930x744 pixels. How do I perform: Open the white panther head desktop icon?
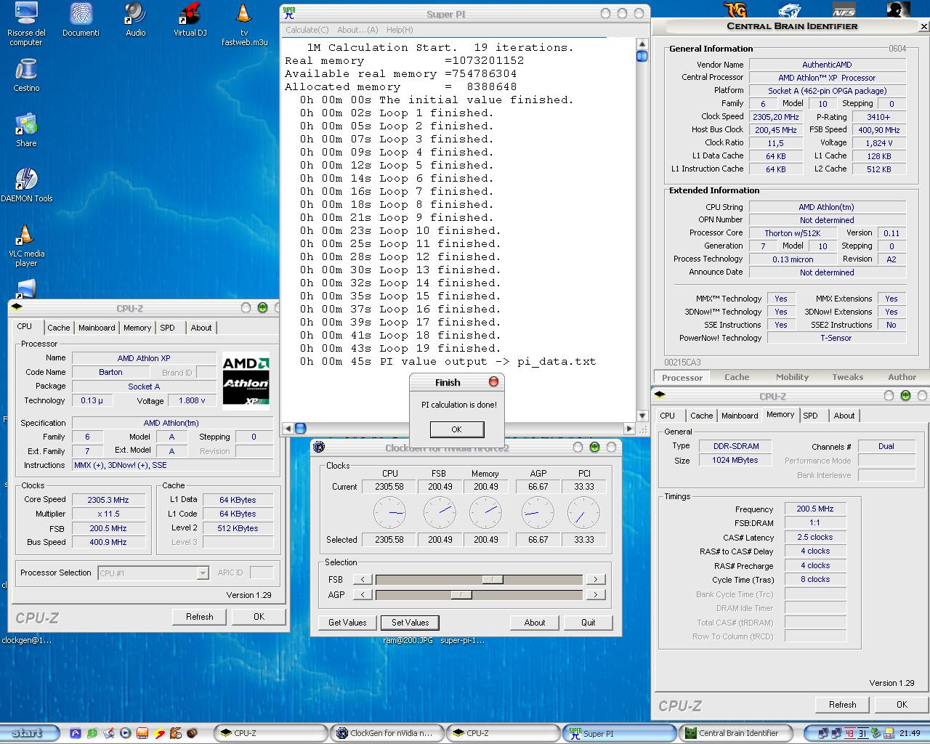[789, 9]
